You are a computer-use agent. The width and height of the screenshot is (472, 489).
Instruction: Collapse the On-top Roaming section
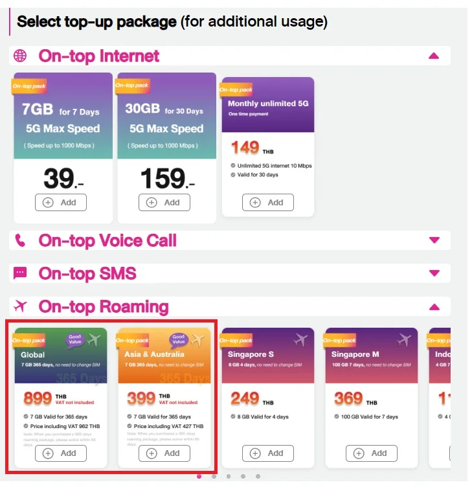pyautogui.click(x=434, y=307)
